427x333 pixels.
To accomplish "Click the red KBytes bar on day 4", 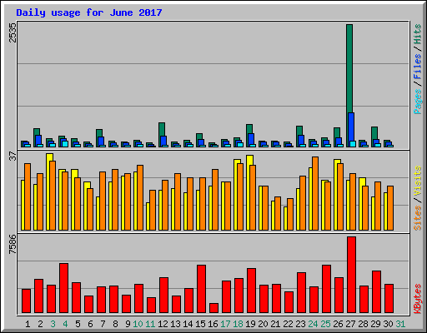I will click(x=63, y=288).
